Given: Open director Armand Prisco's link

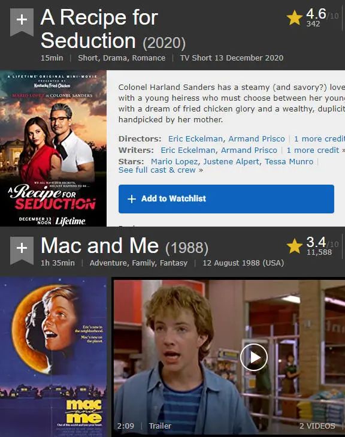Looking at the screenshot, I should 256,139.
